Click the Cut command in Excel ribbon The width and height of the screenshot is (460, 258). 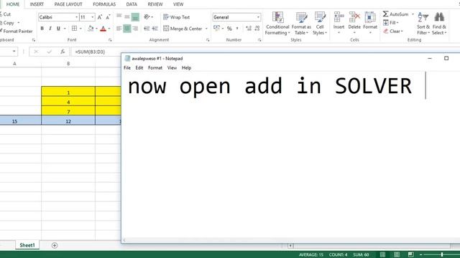[5, 14]
